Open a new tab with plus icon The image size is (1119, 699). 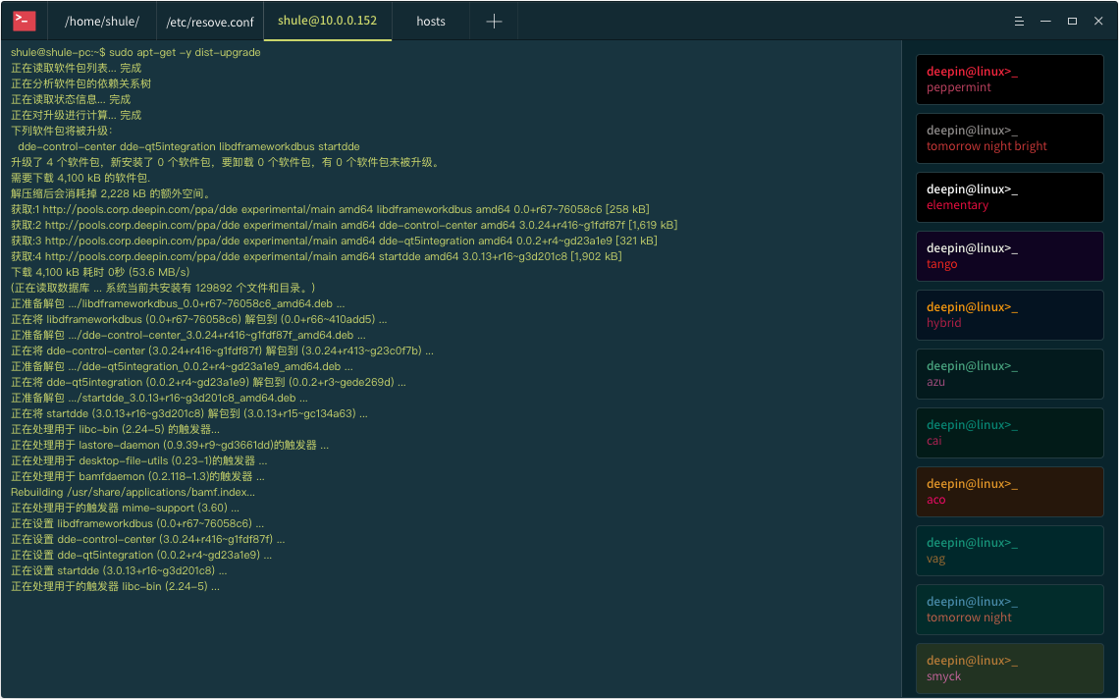[494, 22]
